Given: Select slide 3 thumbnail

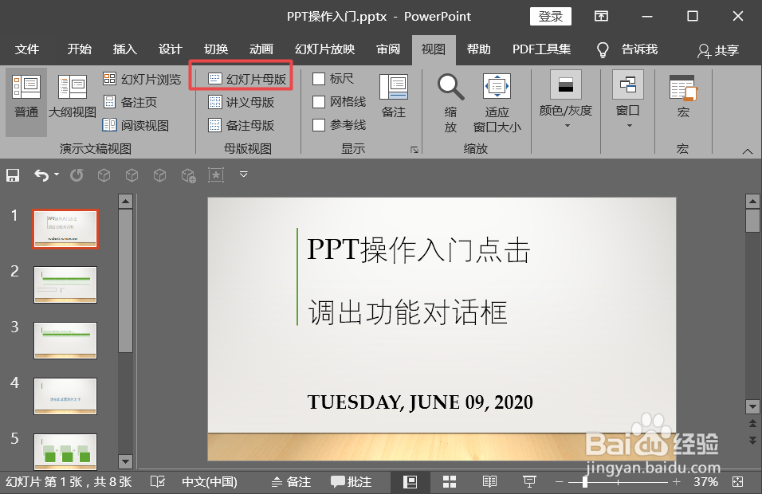Looking at the screenshot, I should [65, 340].
